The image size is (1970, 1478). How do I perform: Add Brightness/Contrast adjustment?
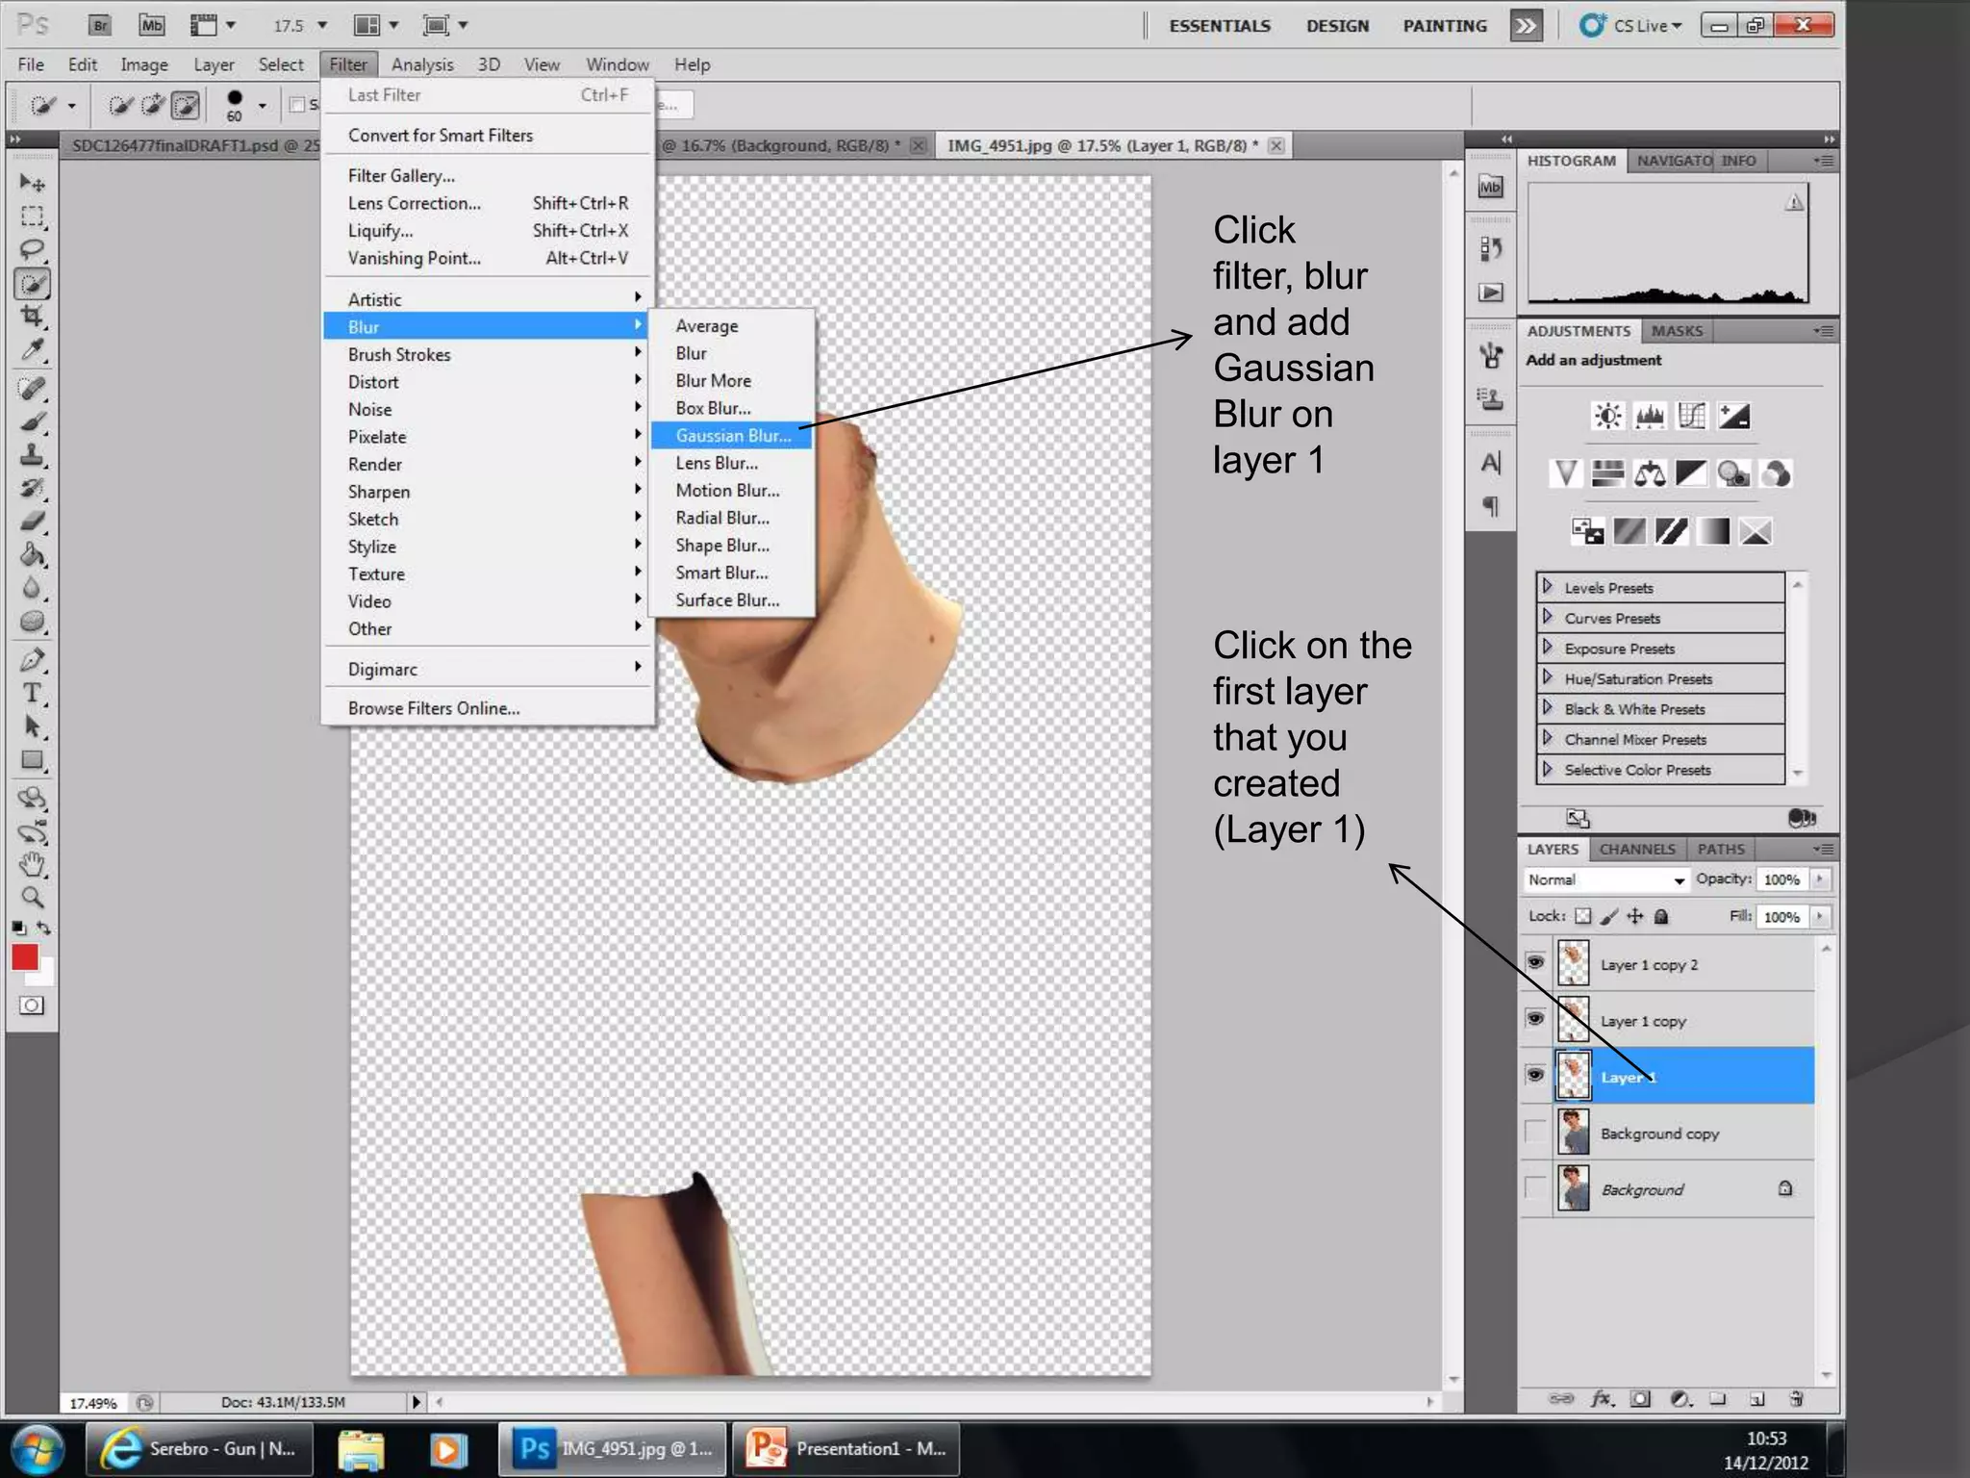1607,416
